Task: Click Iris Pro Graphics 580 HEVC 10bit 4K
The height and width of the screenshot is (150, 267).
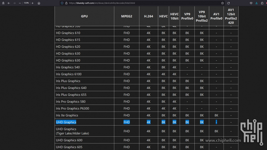Action: 174,102
